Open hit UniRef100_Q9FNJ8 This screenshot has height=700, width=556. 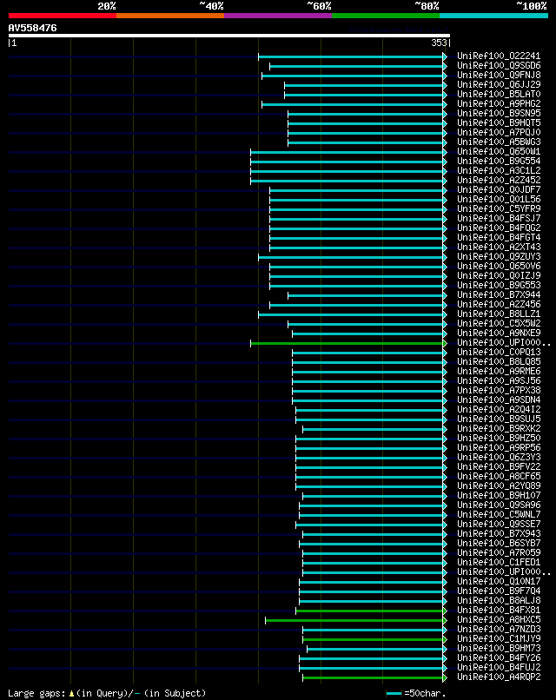[x=499, y=75]
